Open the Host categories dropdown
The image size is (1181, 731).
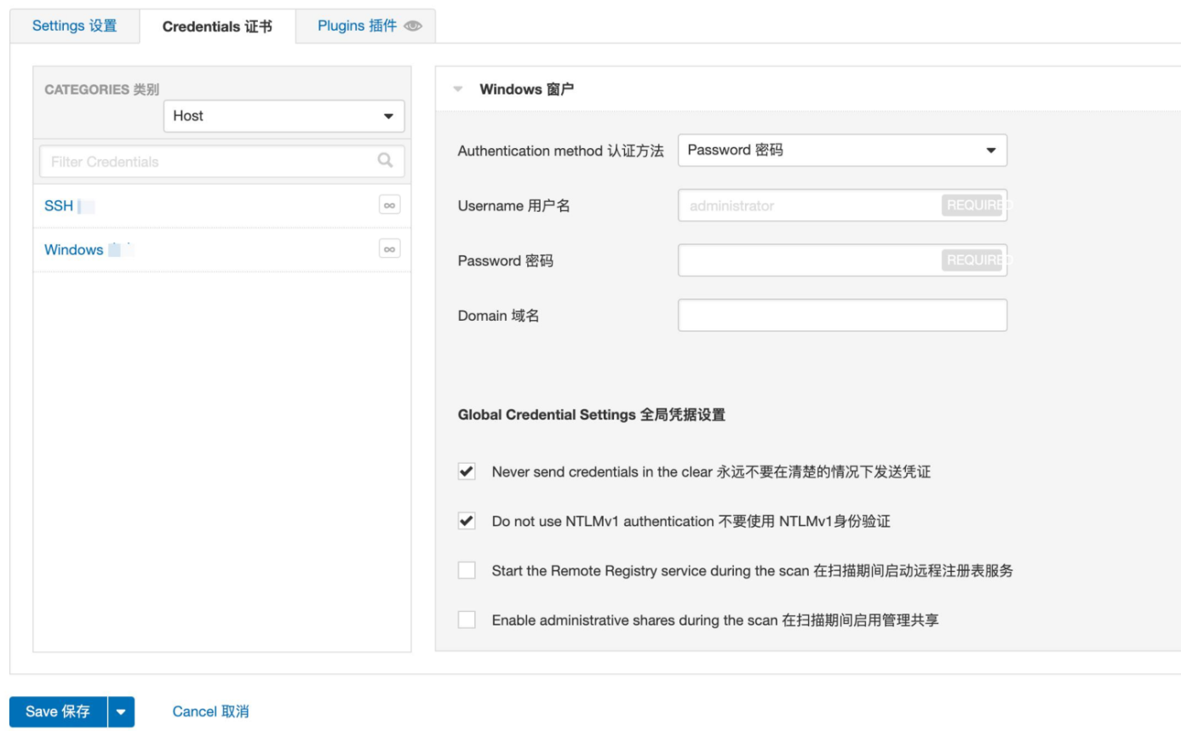click(x=284, y=116)
